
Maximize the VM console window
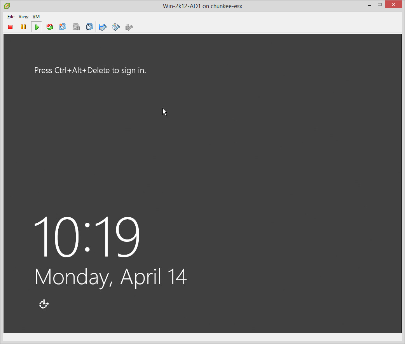tap(380, 5)
